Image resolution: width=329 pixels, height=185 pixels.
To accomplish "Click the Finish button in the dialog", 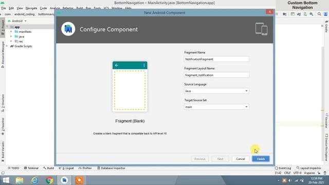I will point(261,159).
